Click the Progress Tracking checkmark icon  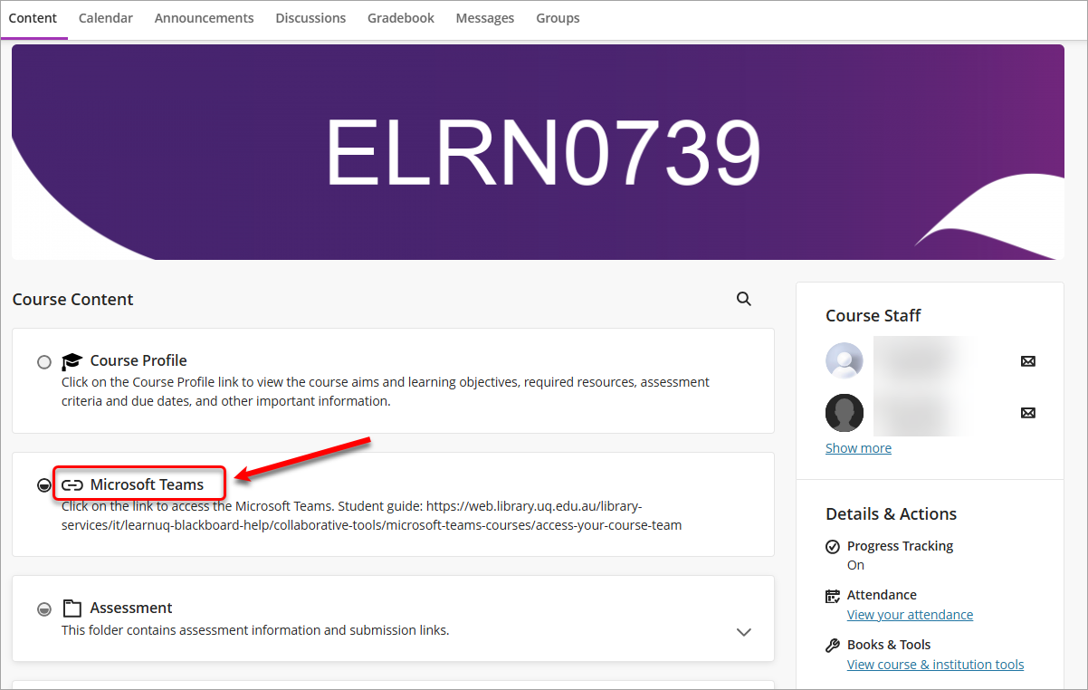tap(833, 547)
